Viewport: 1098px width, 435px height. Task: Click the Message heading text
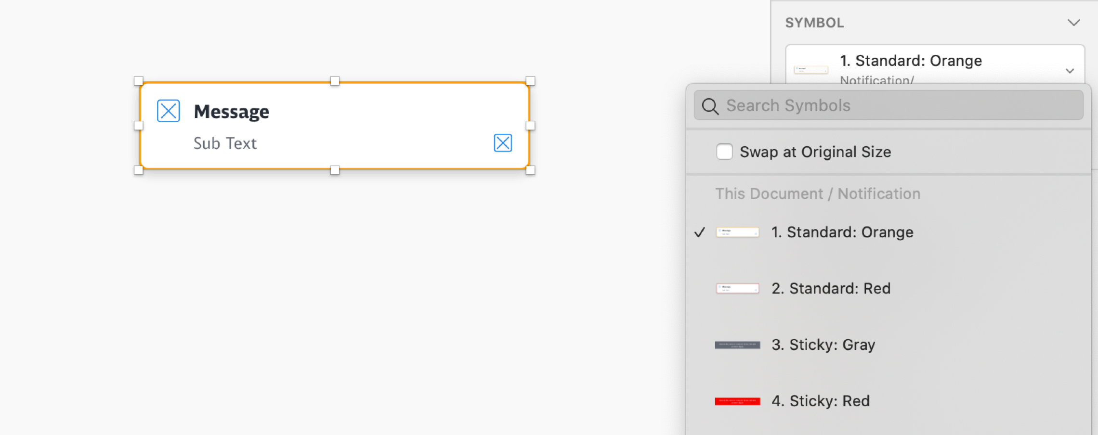click(232, 112)
